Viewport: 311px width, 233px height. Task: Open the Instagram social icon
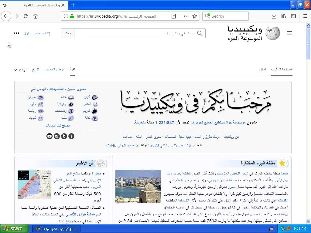click(x=57, y=136)
